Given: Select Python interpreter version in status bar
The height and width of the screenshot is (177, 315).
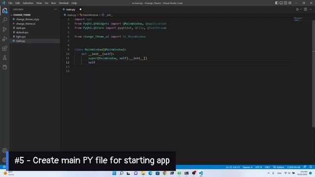Looking at the screenshot, I should coord(294,167).
